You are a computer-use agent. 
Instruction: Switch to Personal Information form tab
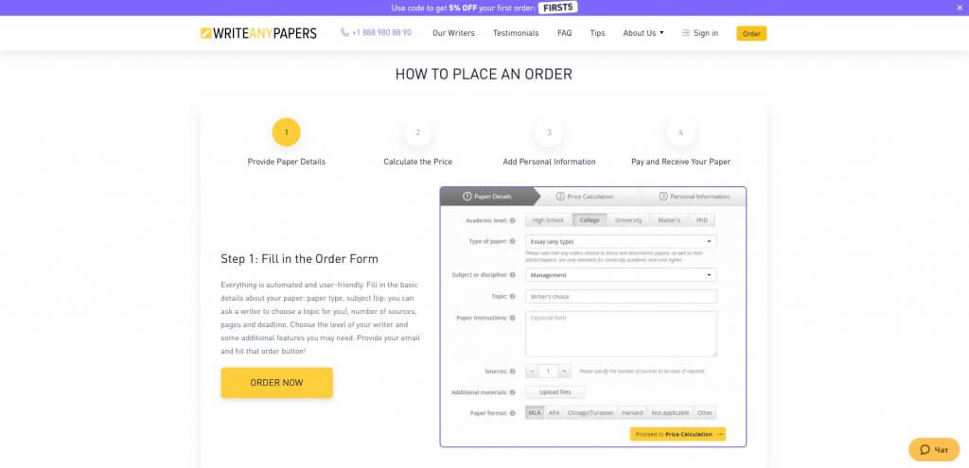tap(694, 197)
